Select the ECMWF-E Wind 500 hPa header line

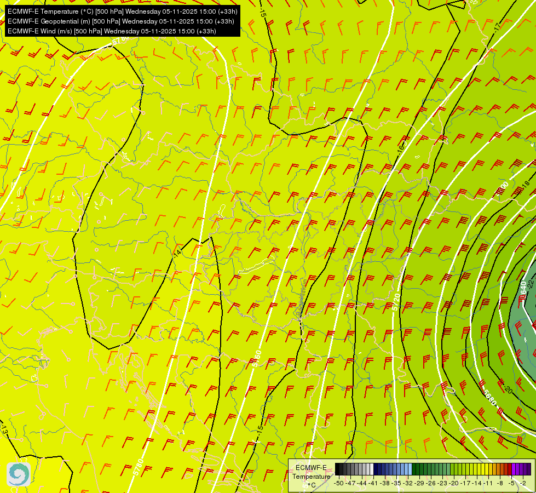[x=112, y=31]
